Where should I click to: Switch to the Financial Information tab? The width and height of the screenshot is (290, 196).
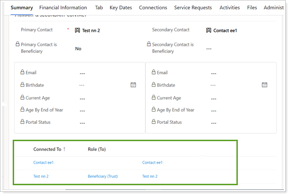(x=63, y=8)
